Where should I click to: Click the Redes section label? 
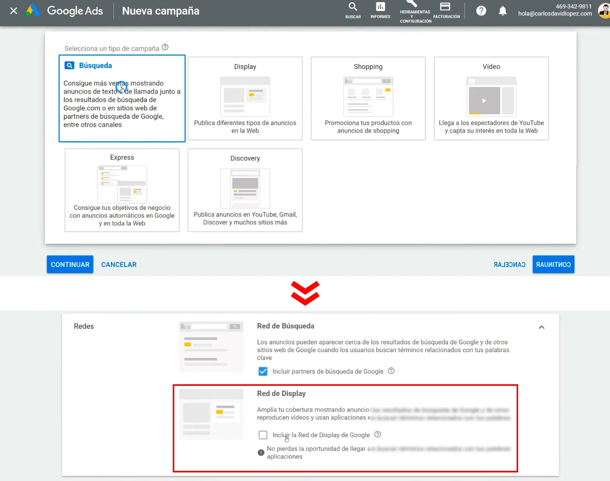point(84,326)
